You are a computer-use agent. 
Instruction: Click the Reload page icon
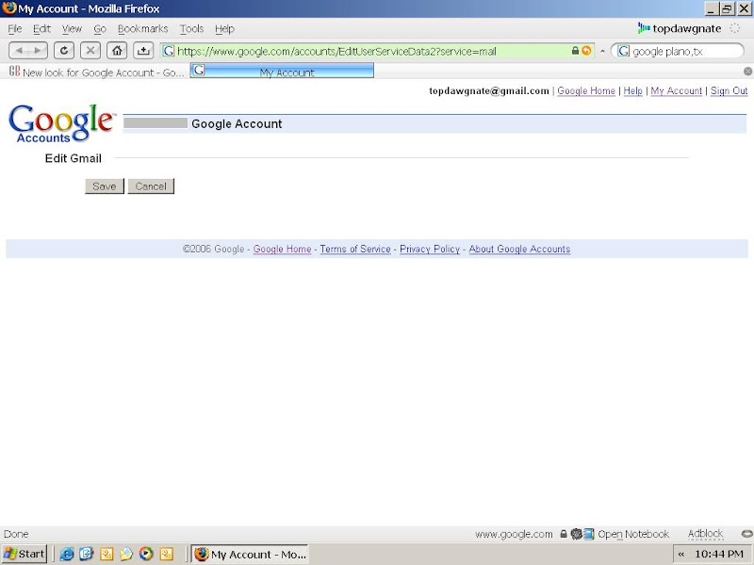(x=64, y=51)
